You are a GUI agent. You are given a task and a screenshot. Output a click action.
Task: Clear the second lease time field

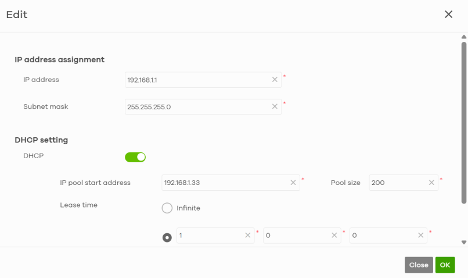click(x=334, y=236)
